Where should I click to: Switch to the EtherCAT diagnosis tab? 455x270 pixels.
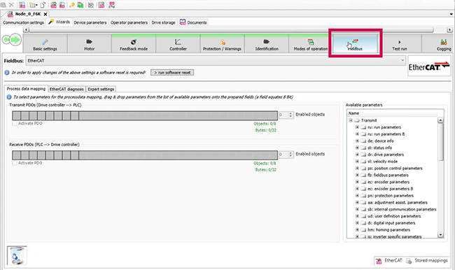tap(66, 89)
